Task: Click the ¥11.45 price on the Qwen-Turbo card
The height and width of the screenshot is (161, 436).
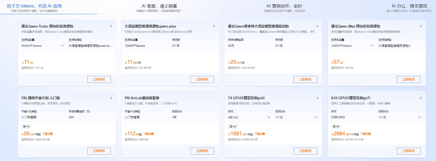Action: 27,62
